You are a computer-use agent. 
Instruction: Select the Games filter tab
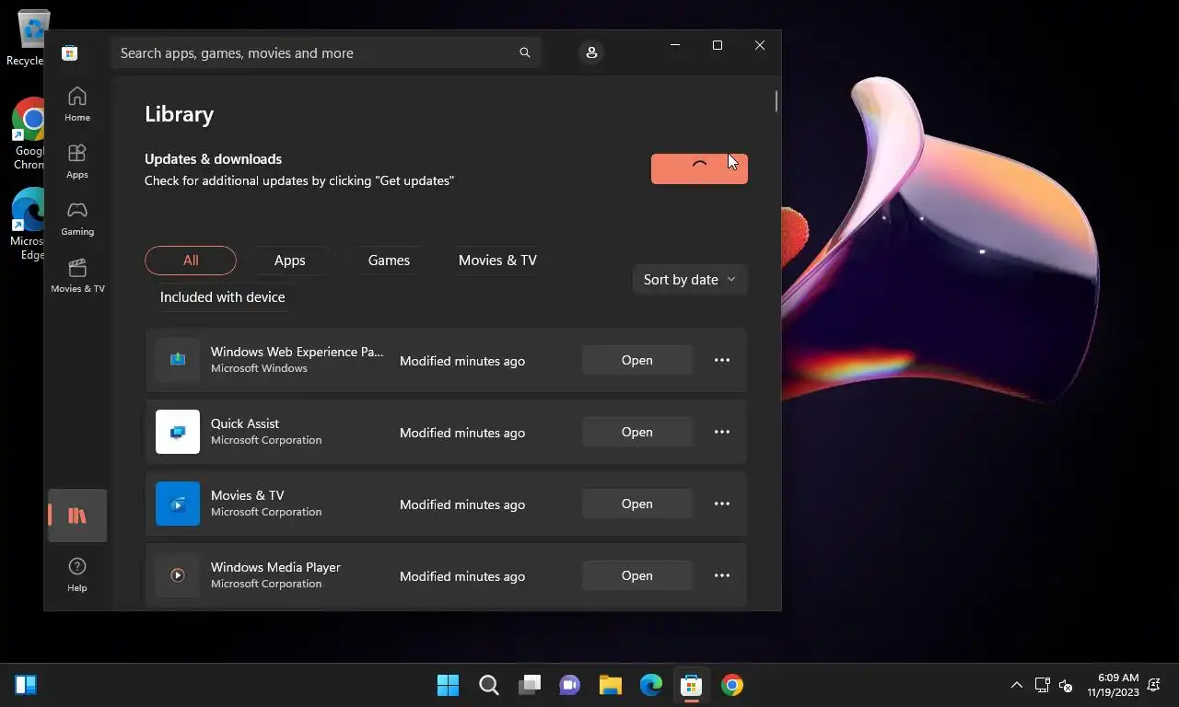pyautogui.click(x=389, y=261)
